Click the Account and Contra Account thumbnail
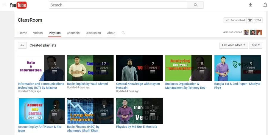 coord(41,111)
